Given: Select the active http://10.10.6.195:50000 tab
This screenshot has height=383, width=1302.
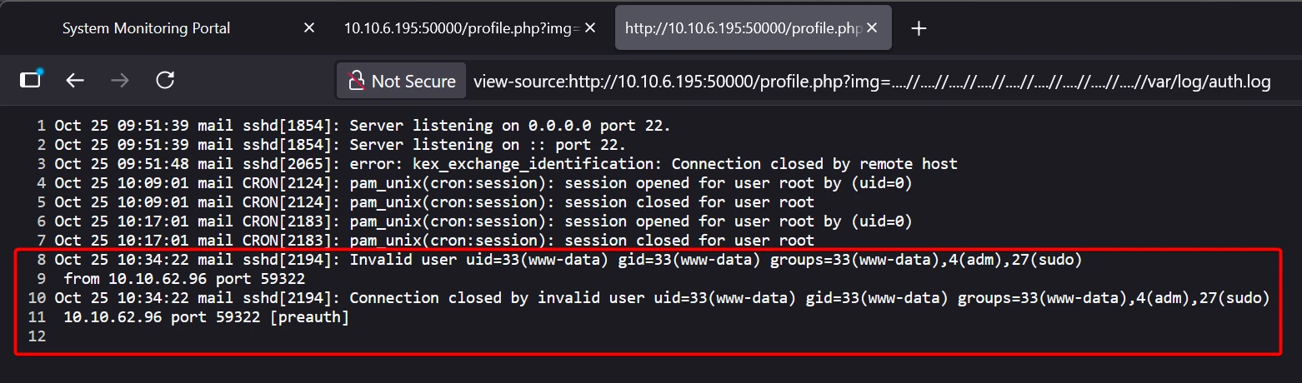Looking at the screenshot, I should click(x=742, y=28).
